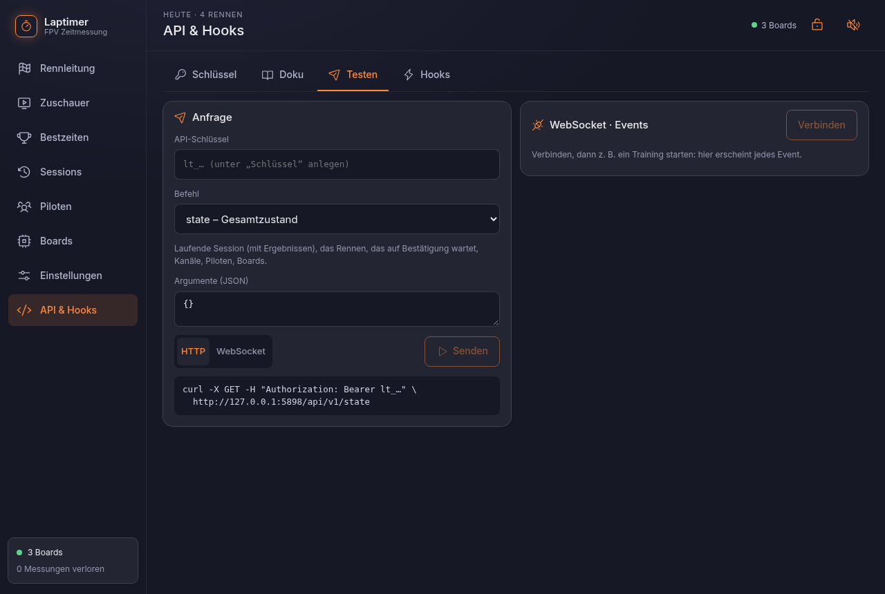Click the Laptimer stopwatch logo icon
This screenshot has width=885, height=594.
click(26, 26)
